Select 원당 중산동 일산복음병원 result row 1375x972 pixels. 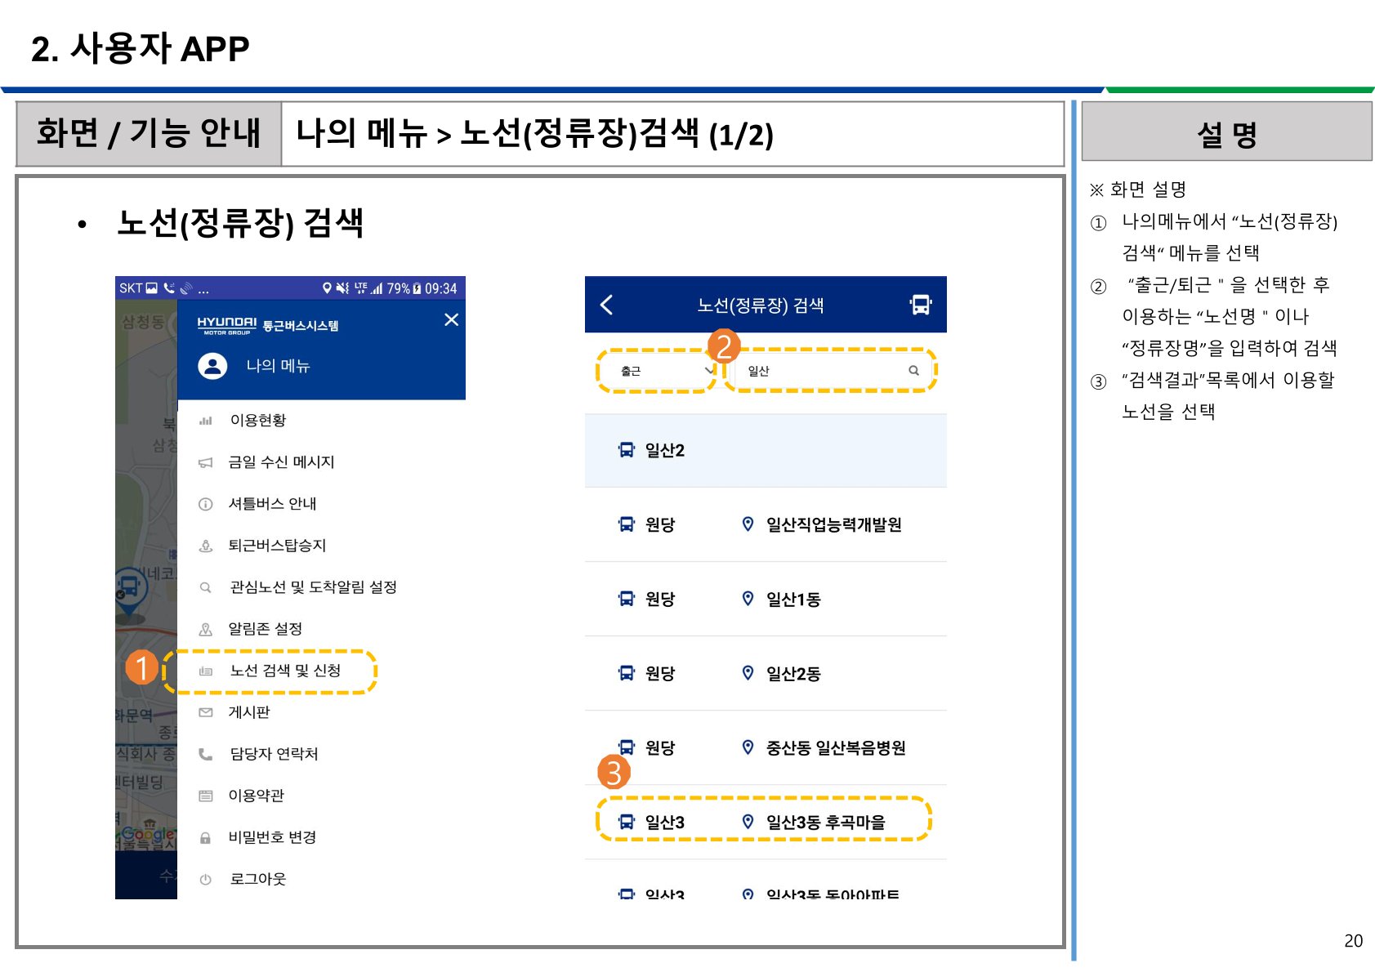click(x=766, y=747)
